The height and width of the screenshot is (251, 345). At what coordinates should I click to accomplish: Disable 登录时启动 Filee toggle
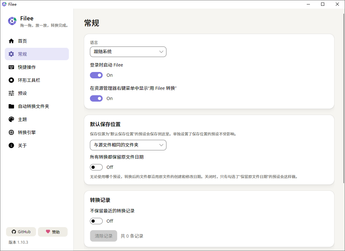tap(96, 75)
